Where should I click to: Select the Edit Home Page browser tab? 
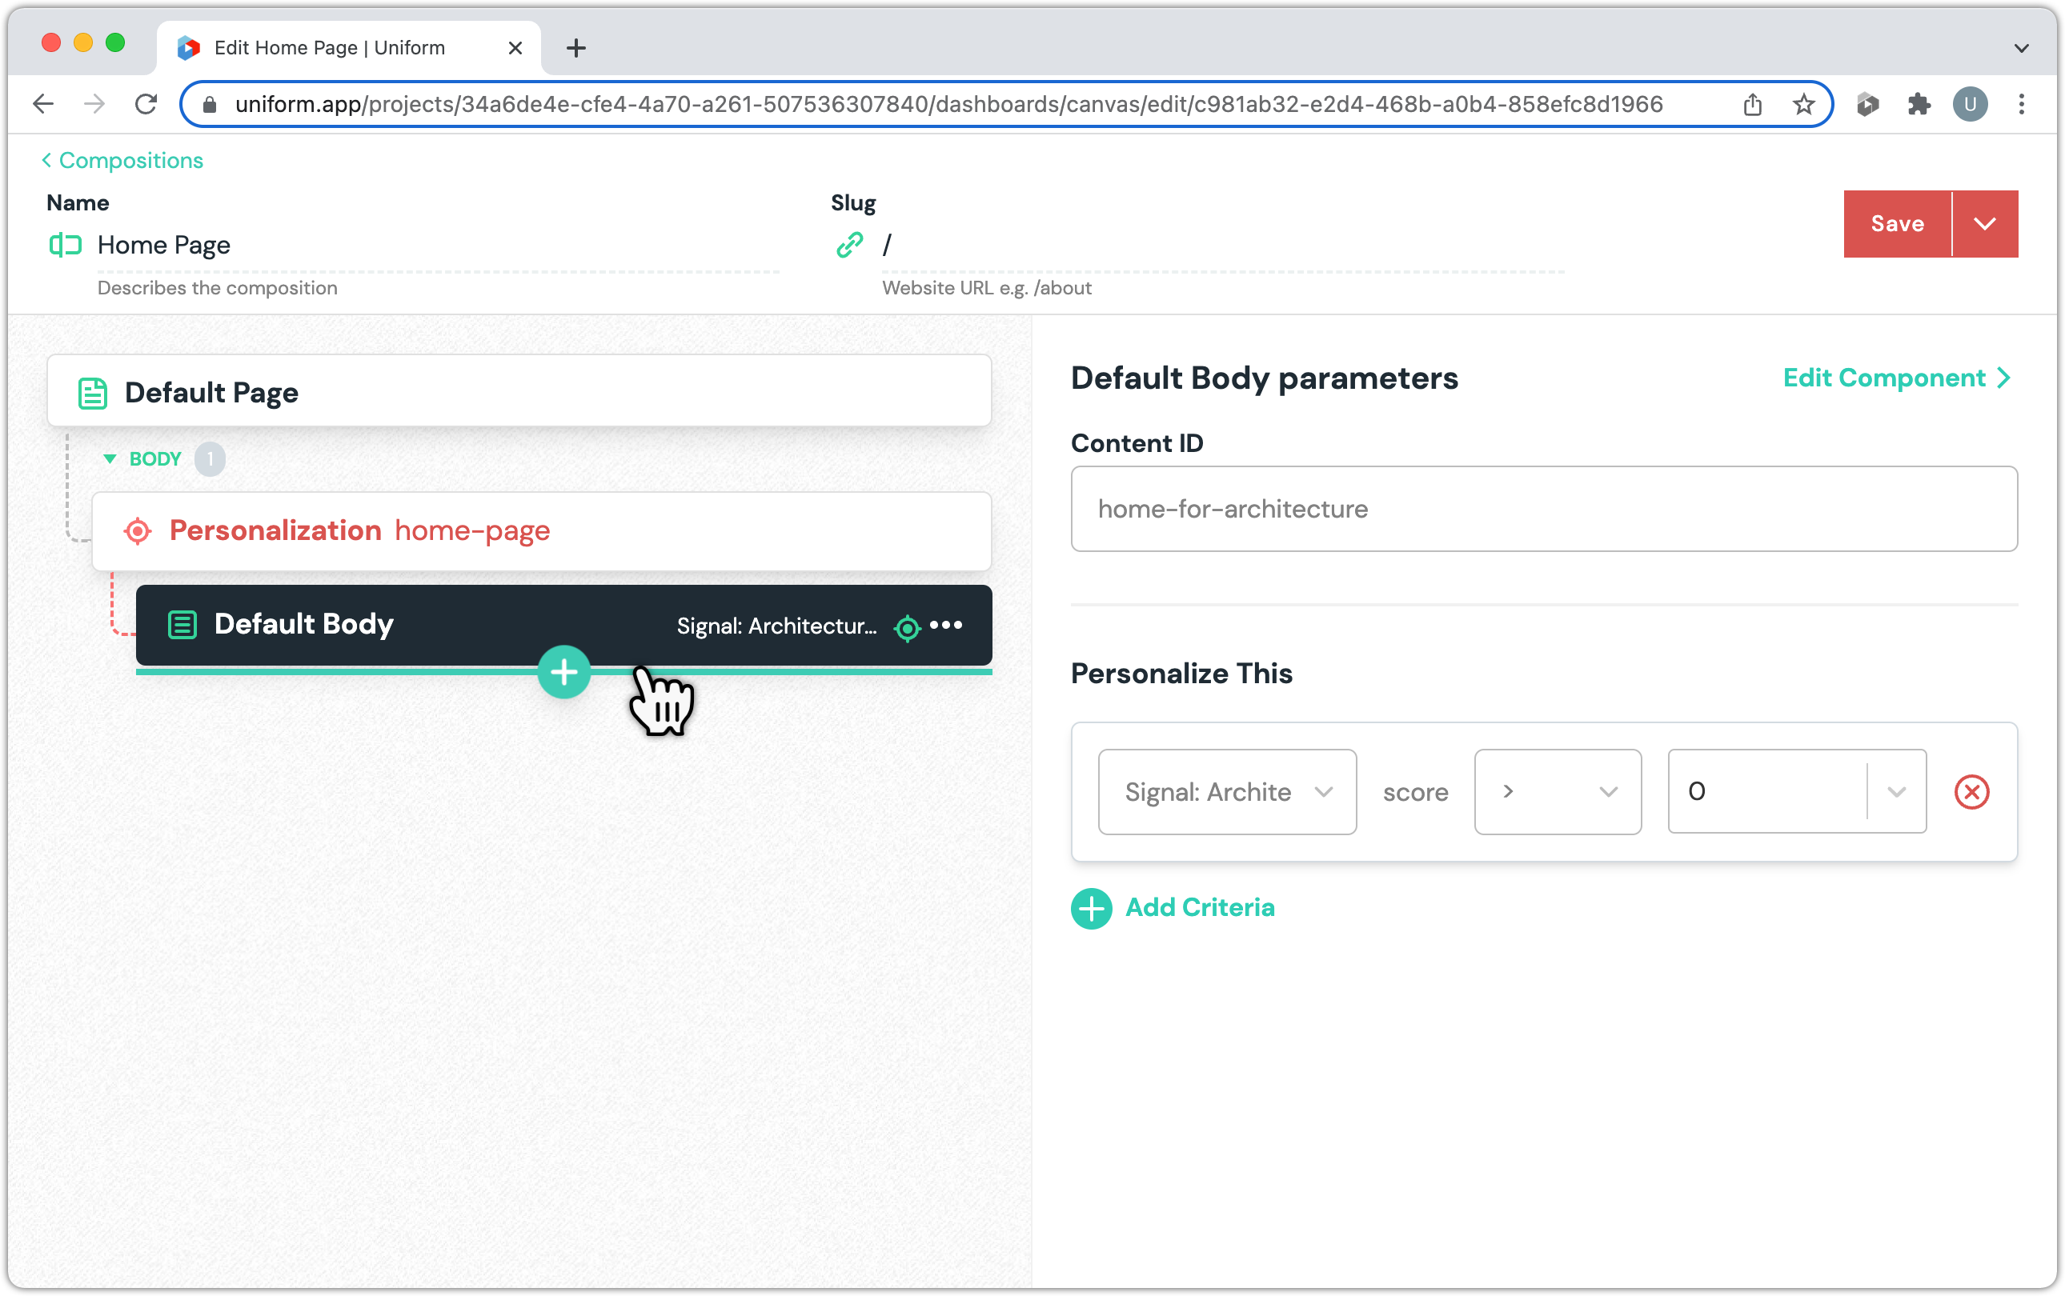pyautogui.click(x=330, y=48)
